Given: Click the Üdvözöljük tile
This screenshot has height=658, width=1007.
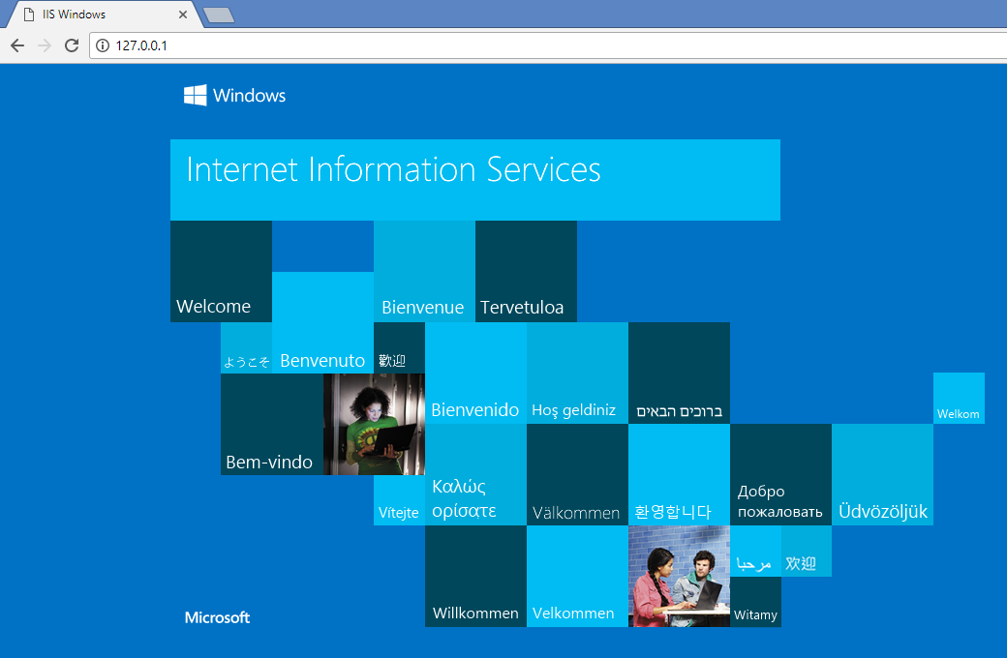Looking at the screenshot, I should point(882,474).
